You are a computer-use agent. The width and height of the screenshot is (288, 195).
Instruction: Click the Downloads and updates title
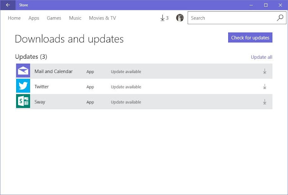coord(69,39)
